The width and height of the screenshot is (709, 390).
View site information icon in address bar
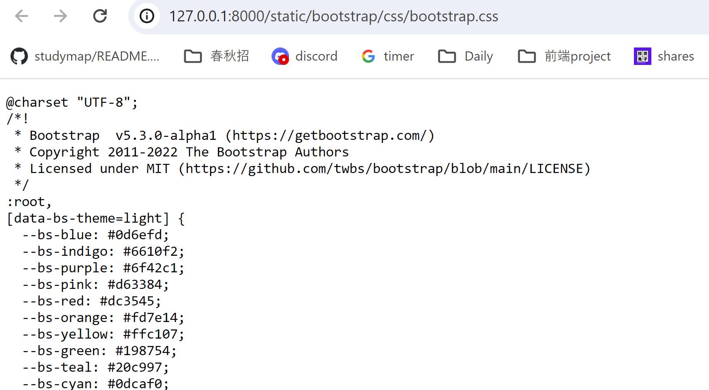click(x=147, y=17)
